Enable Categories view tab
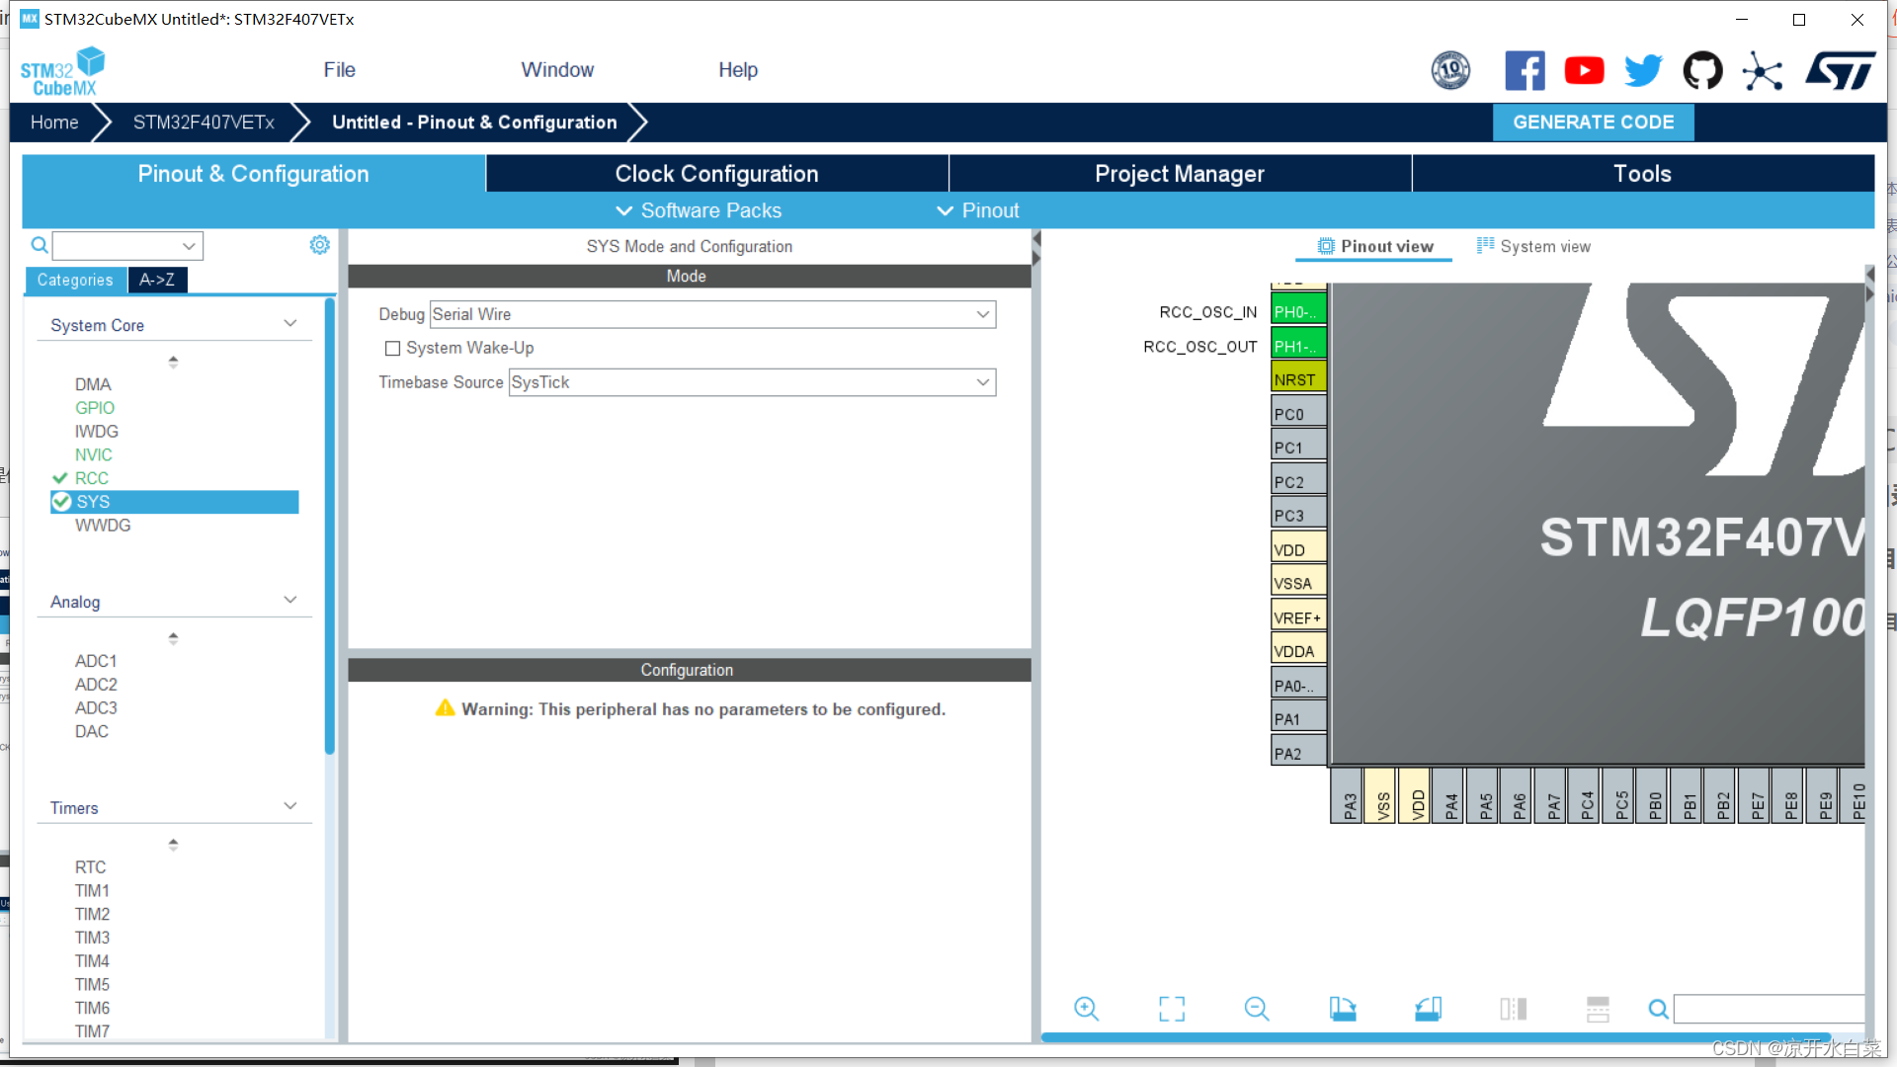The width and height of the screenshot is (1897, 1067). 74,279
